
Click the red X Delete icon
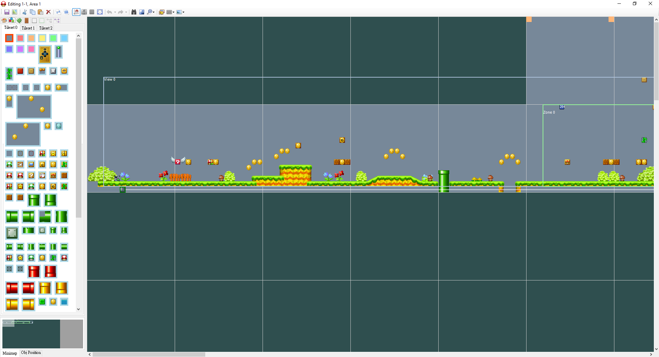[x=48, y=12]
